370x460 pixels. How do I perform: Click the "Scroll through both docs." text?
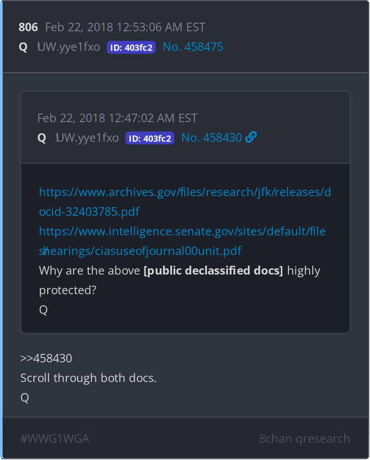tap(88, 378)
